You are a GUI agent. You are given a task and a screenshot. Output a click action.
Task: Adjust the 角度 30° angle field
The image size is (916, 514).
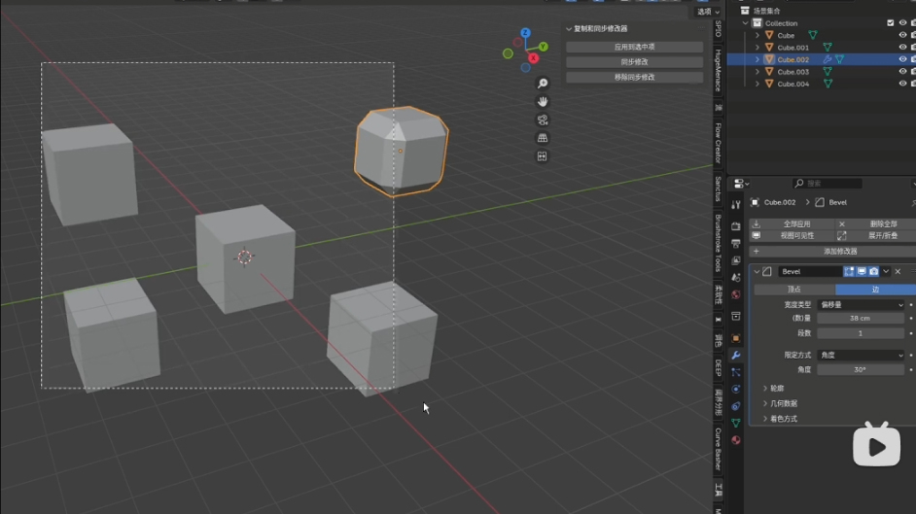(861, 369)
